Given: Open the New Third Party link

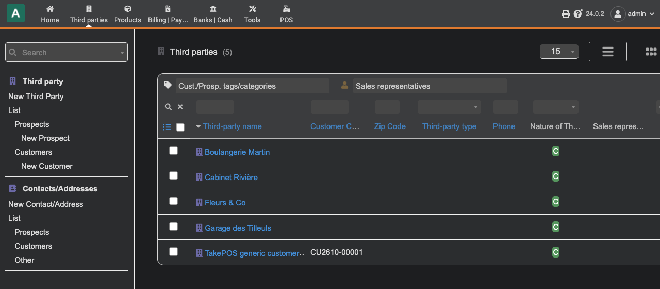Looking at the screenshot, I should tap(36, 97).
